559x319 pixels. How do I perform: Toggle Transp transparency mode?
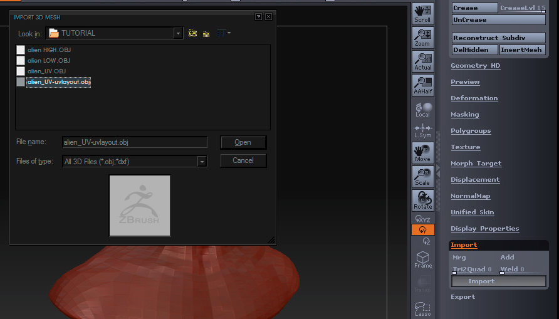(423, 284)
